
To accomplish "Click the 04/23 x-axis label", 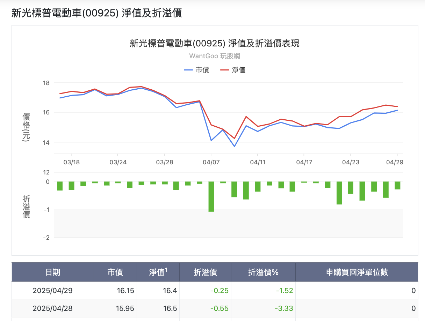I will click(x=351, y=162).
